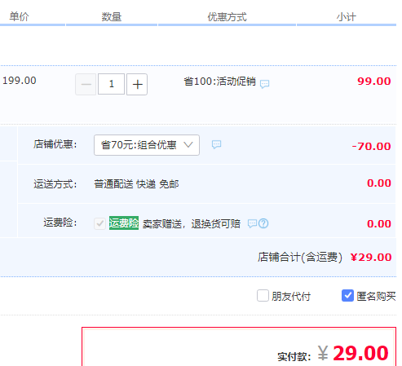This screenshot has height=366, width=402.
Task: Click the comment icon next to 活动促销
Action: [264, 84]
